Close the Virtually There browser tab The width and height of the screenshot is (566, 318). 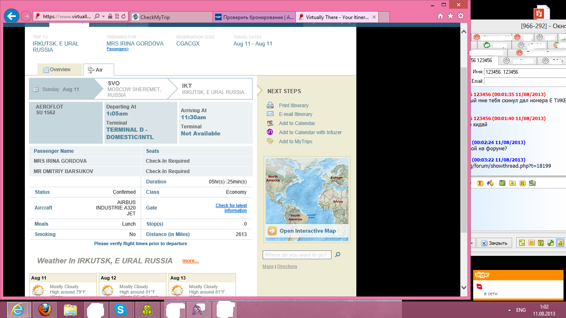[374, 17]
